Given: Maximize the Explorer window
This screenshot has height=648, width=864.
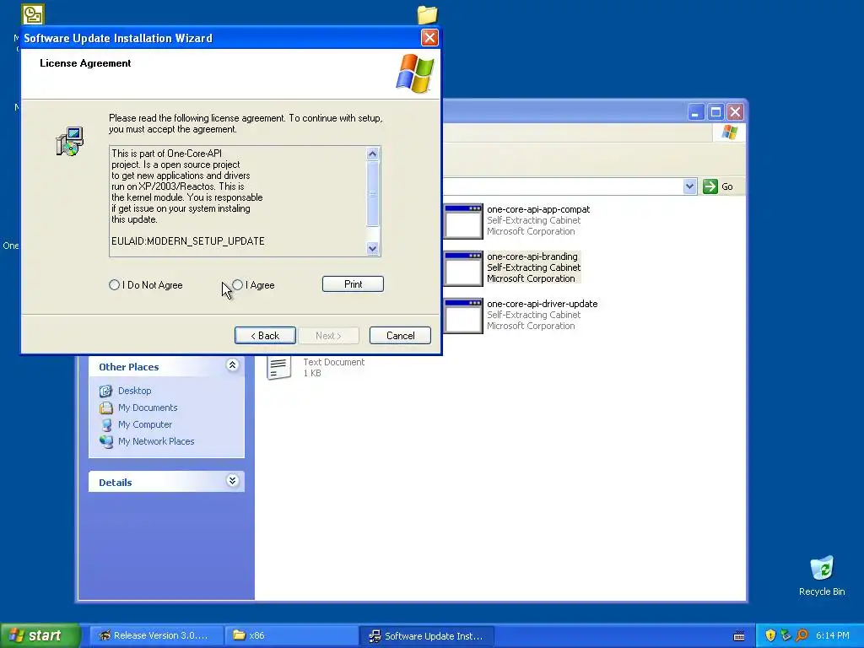Looking at the screenshot, I should [715, 112].
